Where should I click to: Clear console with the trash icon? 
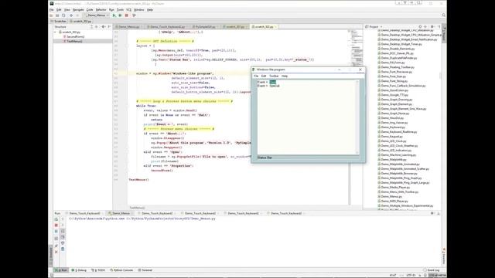[63, 249]
